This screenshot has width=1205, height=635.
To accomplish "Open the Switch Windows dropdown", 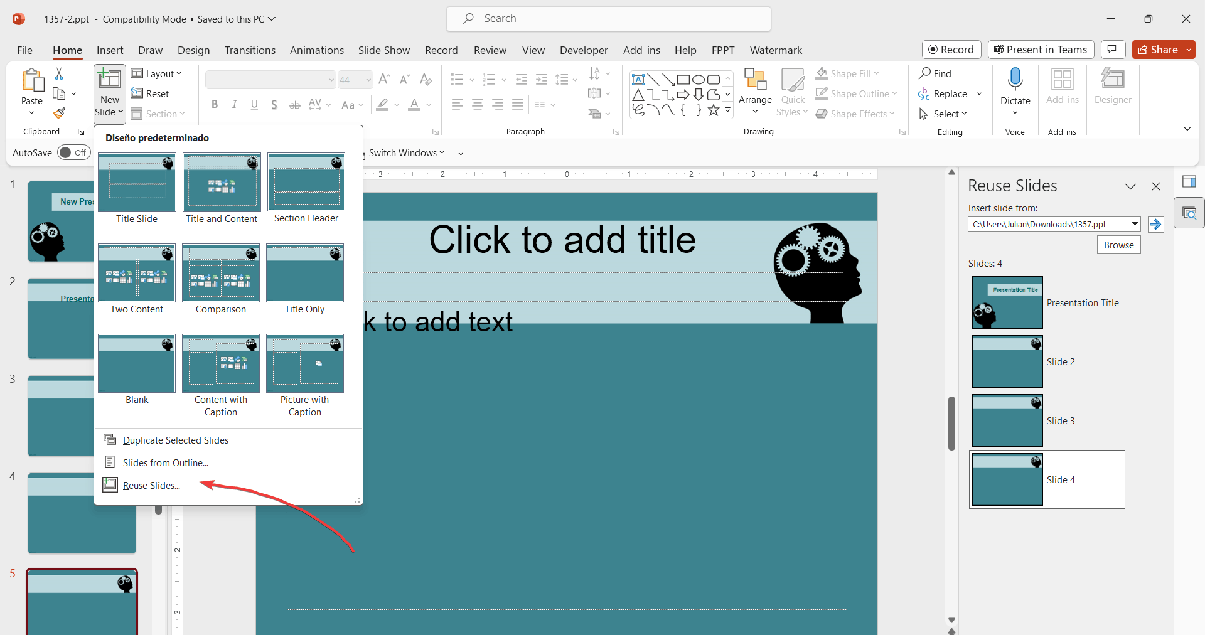I will [444, 152].
